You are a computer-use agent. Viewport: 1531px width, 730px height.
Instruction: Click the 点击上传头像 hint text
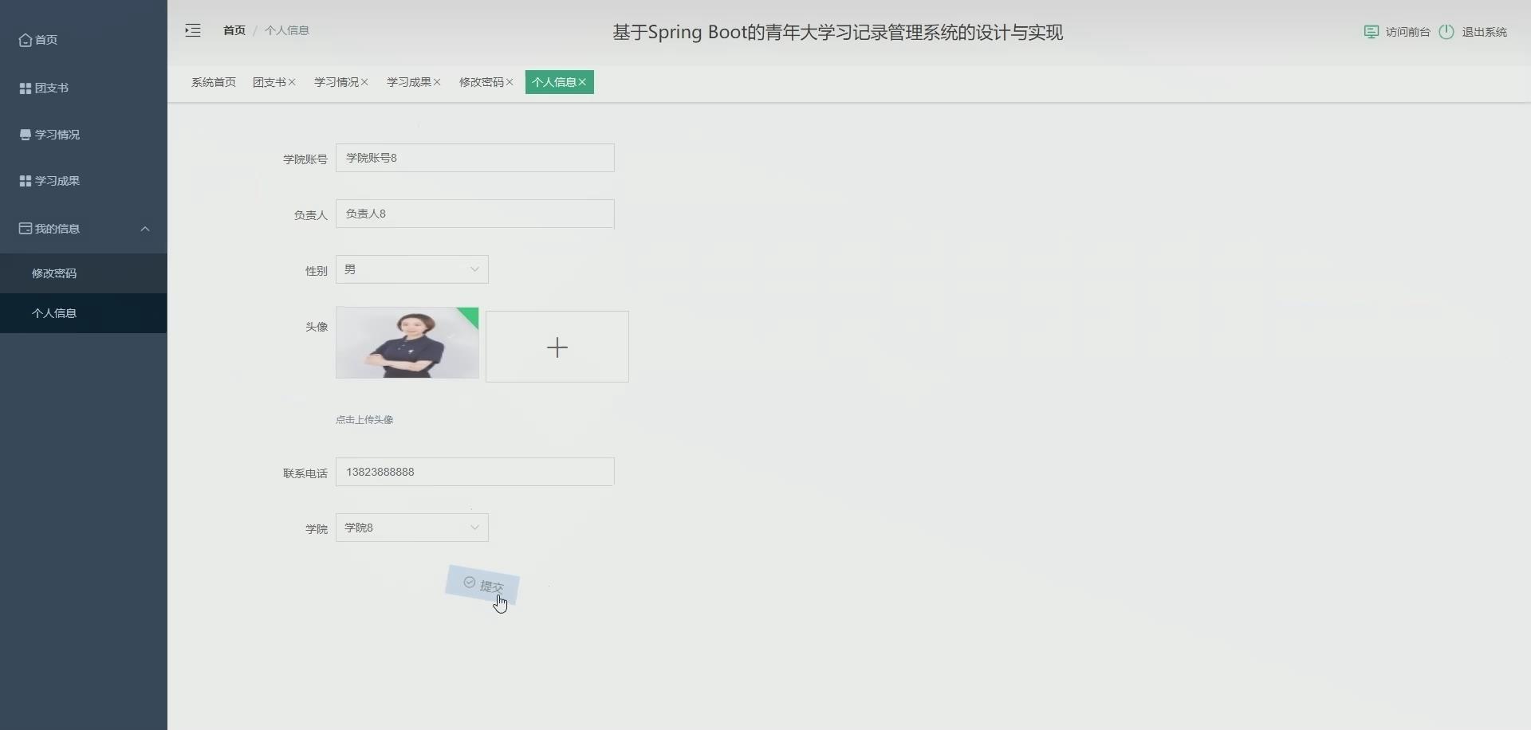[364, 420]
